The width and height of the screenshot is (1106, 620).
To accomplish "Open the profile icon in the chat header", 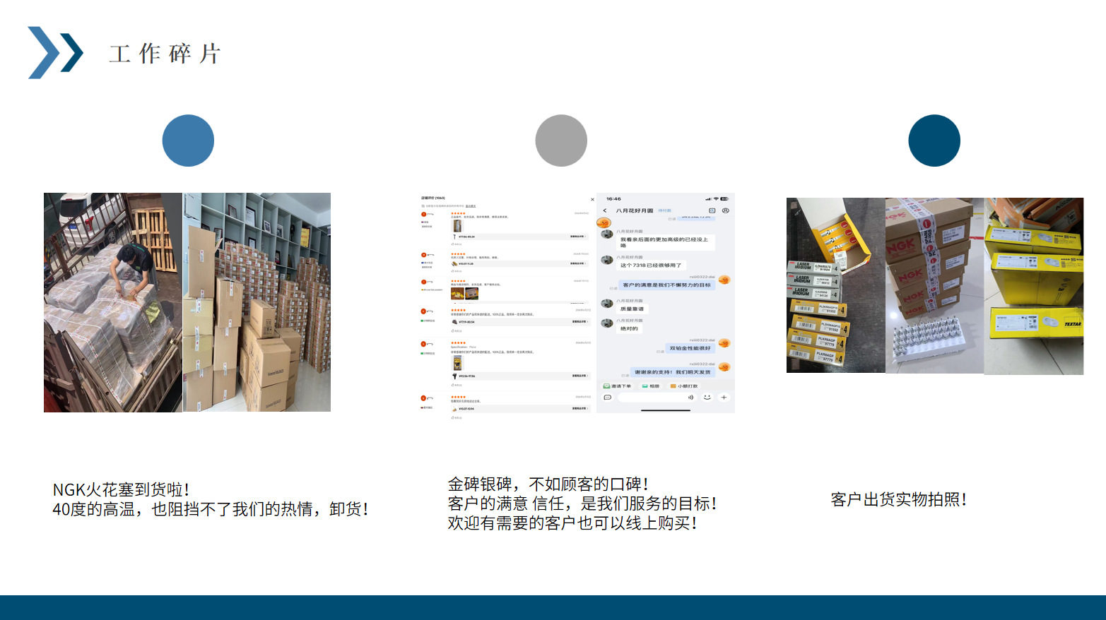I will click(x=725, y=210).
